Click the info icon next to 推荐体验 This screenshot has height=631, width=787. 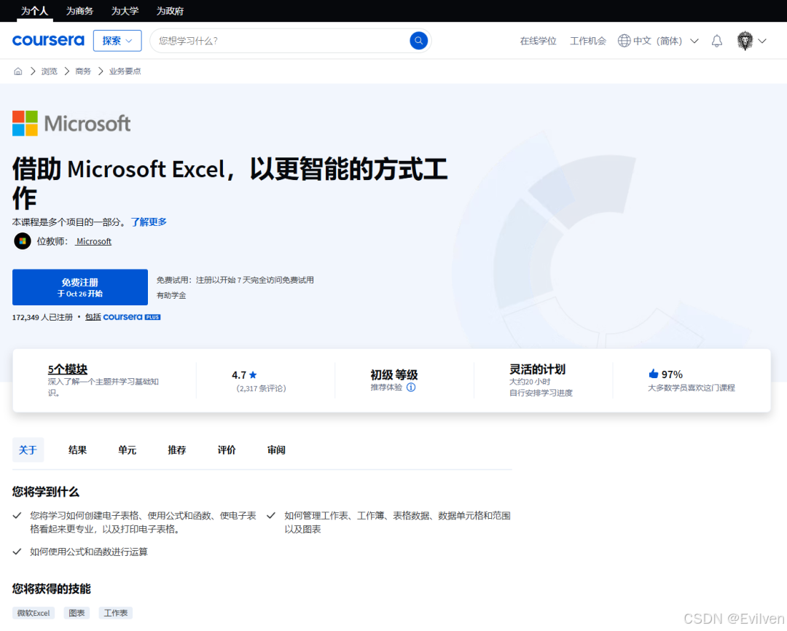click(411, 387)
